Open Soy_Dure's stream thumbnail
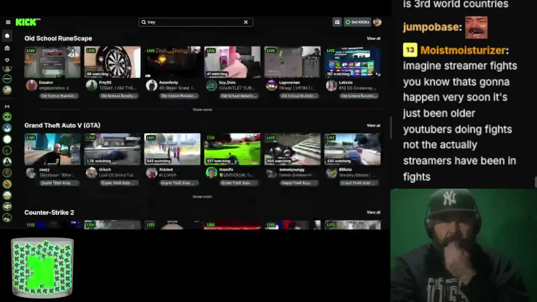The image size is (537, 302). (x=232, y=62)
